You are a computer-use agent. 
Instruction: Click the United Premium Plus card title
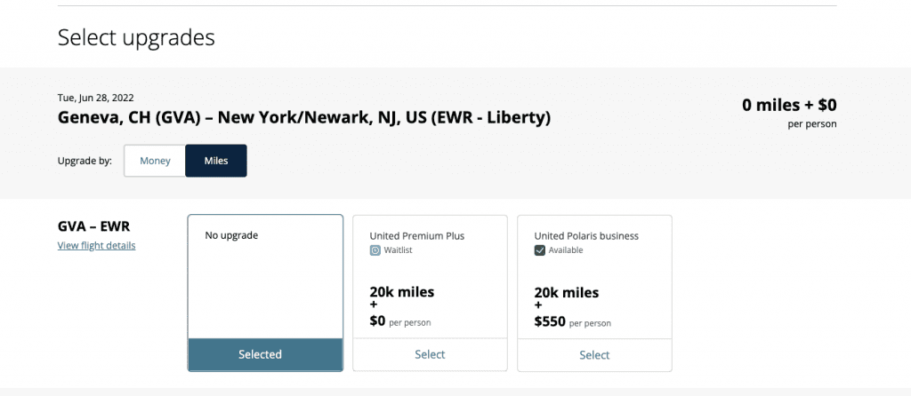pos(417,236)
